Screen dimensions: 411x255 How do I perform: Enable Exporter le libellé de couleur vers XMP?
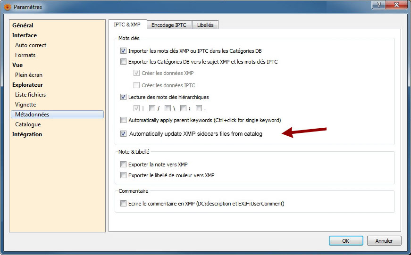tap(123, 175)
